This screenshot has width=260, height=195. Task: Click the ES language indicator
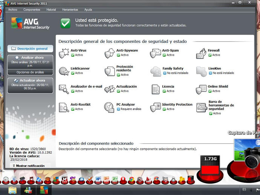tap(244, 189)
